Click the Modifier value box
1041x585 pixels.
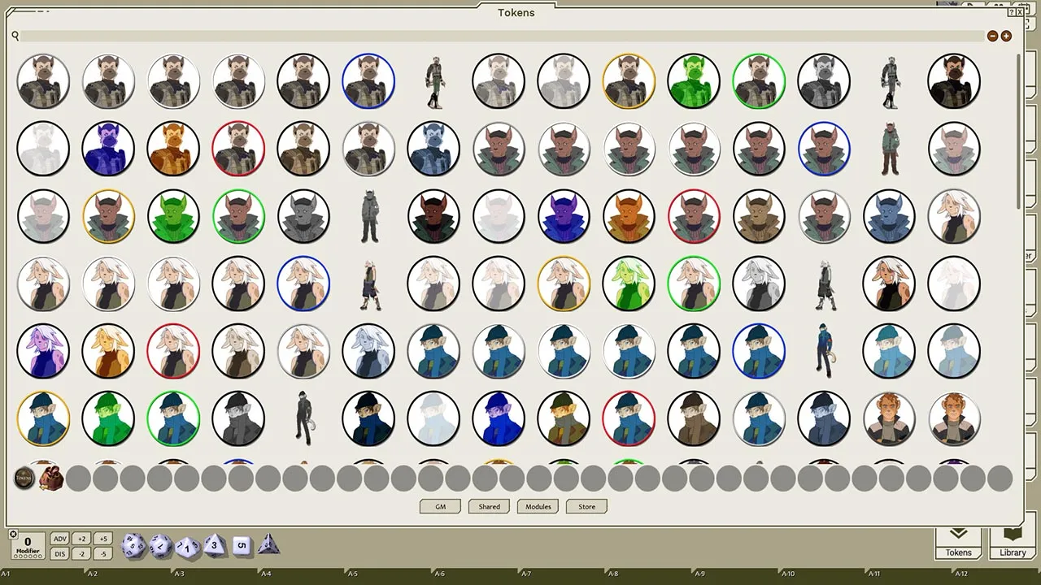coord(28,546)
